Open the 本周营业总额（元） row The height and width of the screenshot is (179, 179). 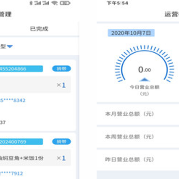tap(138, 137)
